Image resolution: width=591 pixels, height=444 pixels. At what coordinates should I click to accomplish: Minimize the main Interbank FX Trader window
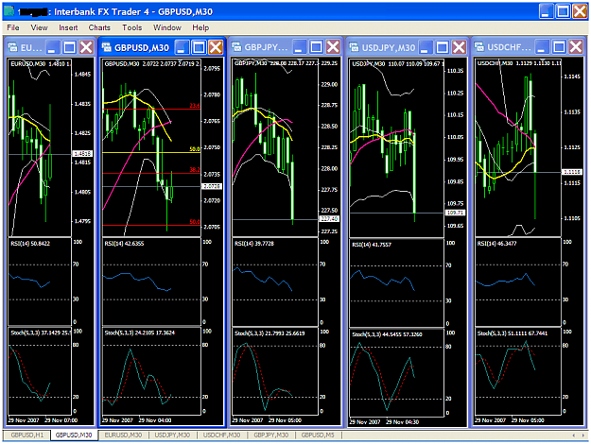546,11
